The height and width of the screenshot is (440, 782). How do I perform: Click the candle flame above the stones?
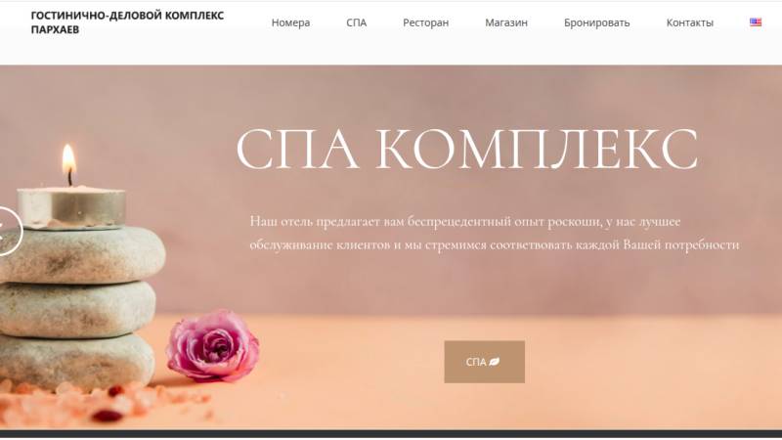tap(68, 158)
